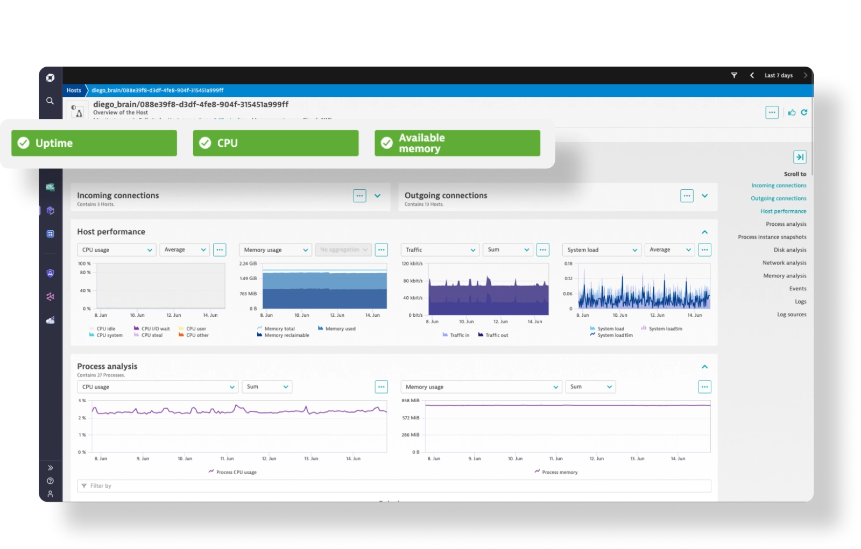Click the Dynatrace logo in the sidebar
The width and height of the screenshot is (861, 549).
coord(50,77)
